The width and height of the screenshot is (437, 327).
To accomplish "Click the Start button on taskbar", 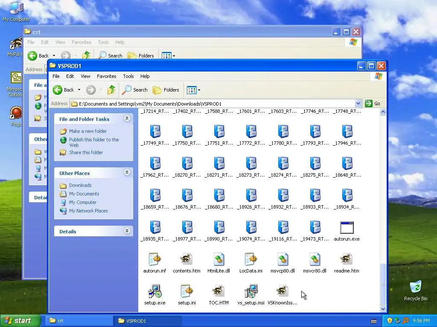I will [x=20, y=321].
